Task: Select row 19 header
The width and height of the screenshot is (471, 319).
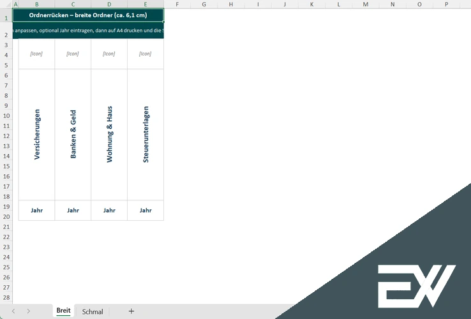Action: 6,206
